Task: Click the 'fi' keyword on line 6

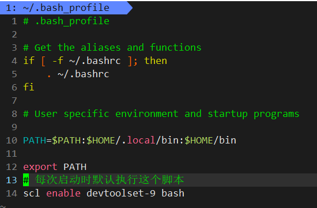Action: tap(29, 88)
